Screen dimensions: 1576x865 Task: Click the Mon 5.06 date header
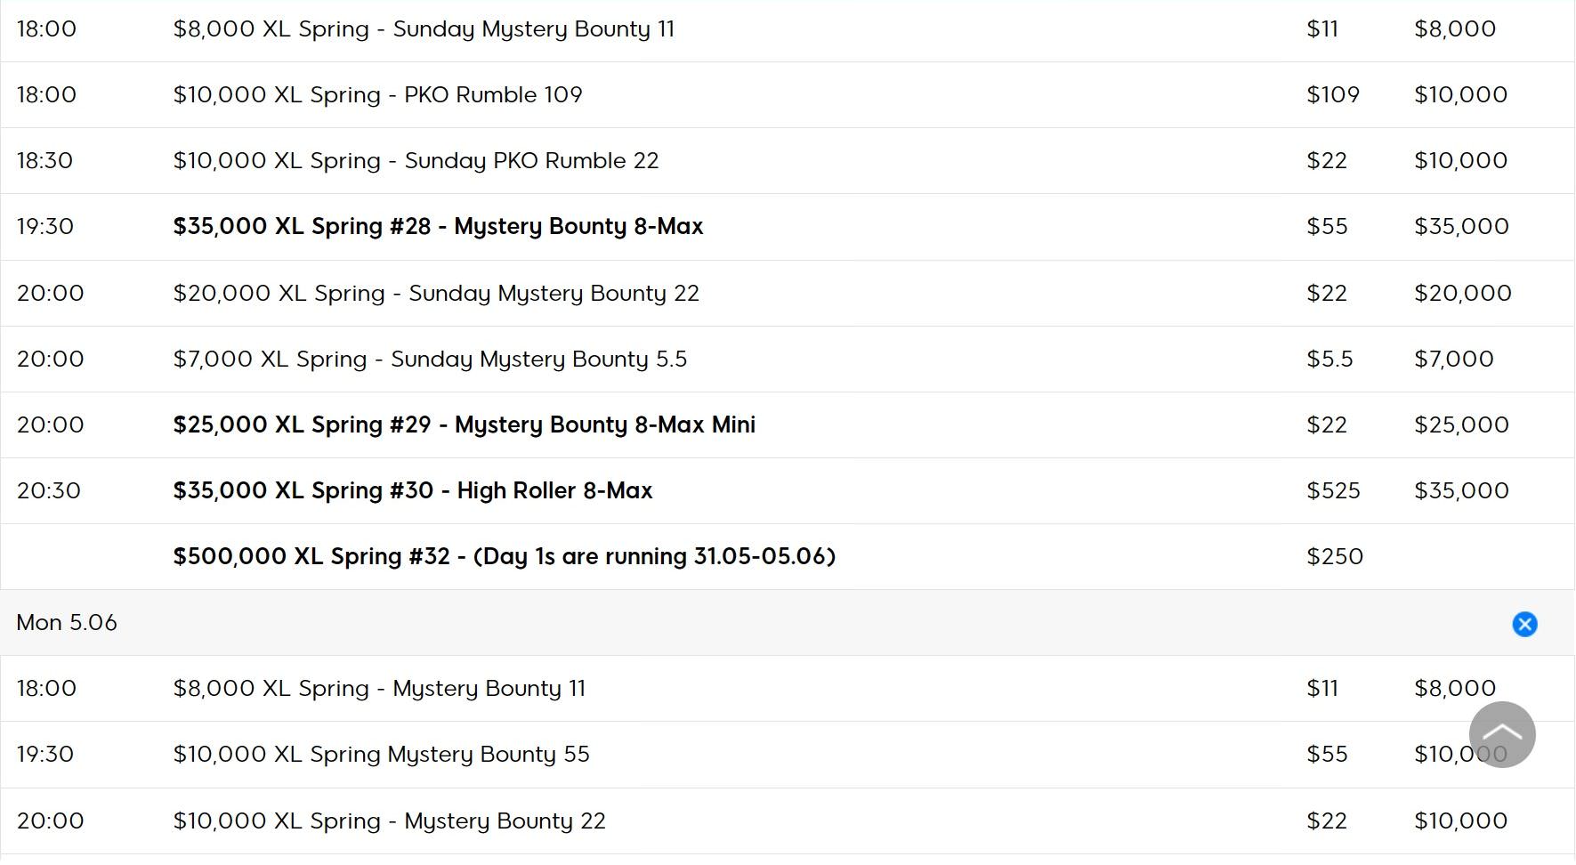click(67, 623)
